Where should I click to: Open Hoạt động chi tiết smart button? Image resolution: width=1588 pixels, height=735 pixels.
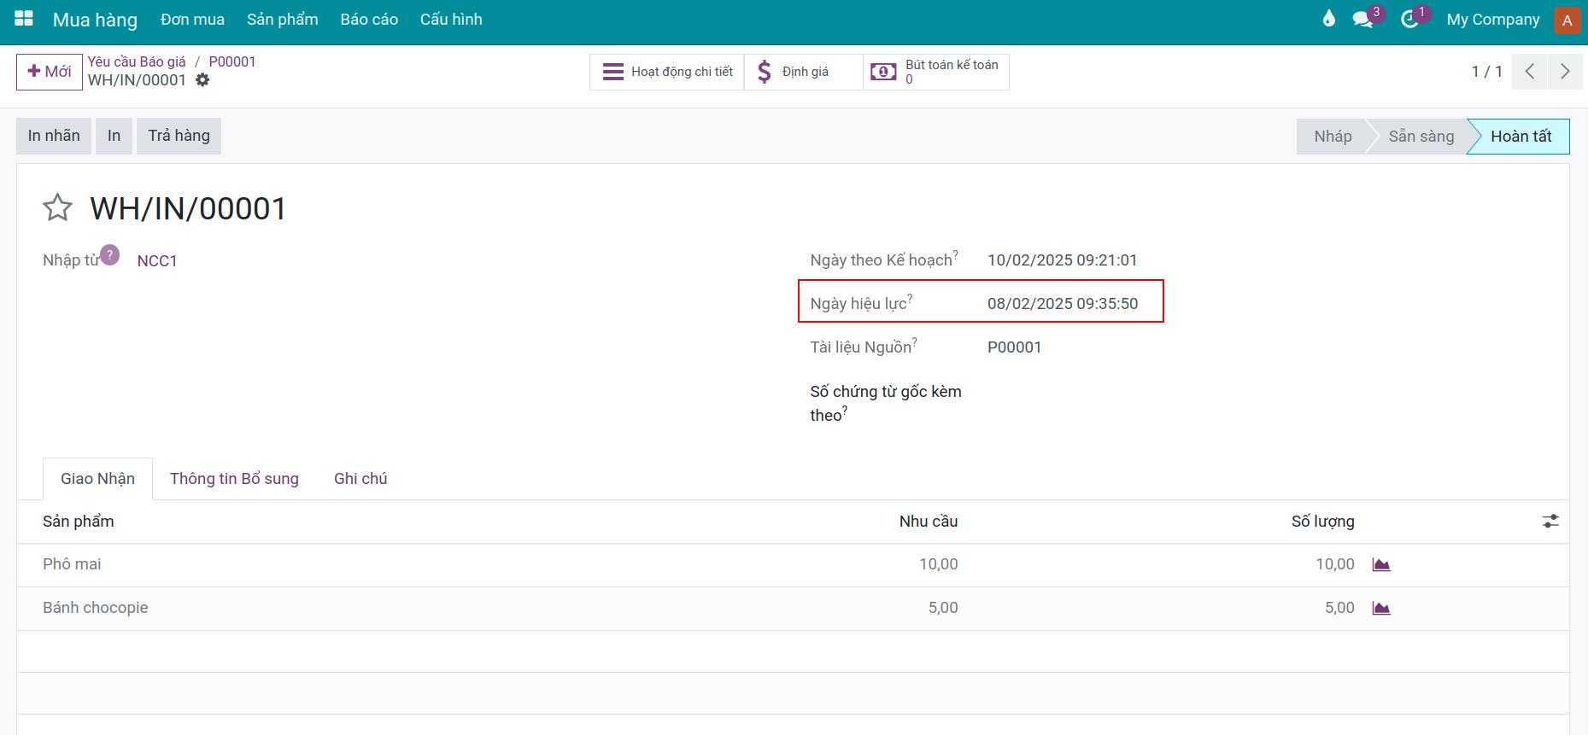[x=667, y=72]
